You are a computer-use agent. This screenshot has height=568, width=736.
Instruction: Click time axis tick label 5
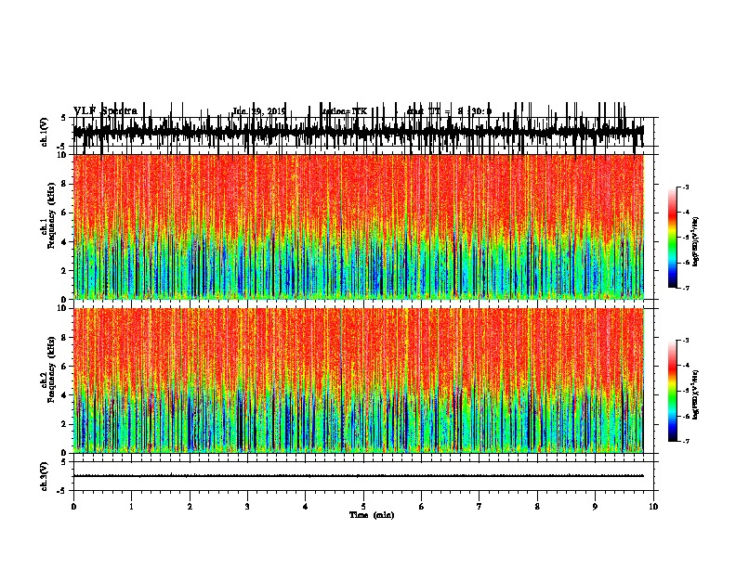pos(363,507)
